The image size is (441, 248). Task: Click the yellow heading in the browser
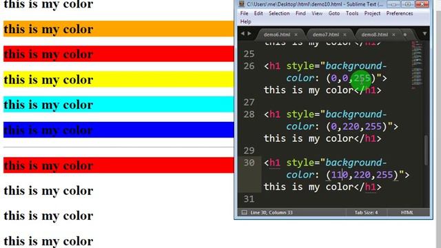point(119,79)
